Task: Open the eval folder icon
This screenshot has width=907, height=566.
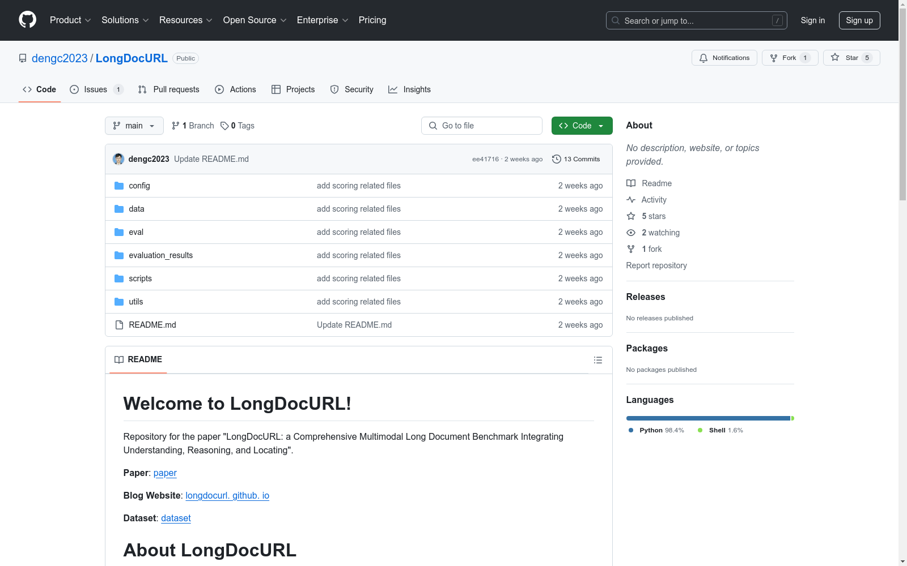Action: [x=119, y=232]
